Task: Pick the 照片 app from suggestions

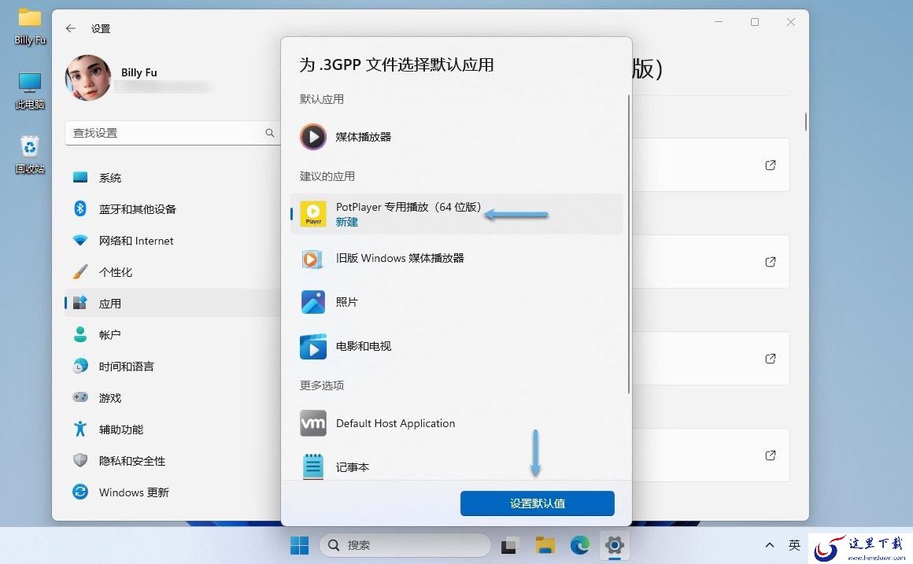Action: click(x=456, y=302)
